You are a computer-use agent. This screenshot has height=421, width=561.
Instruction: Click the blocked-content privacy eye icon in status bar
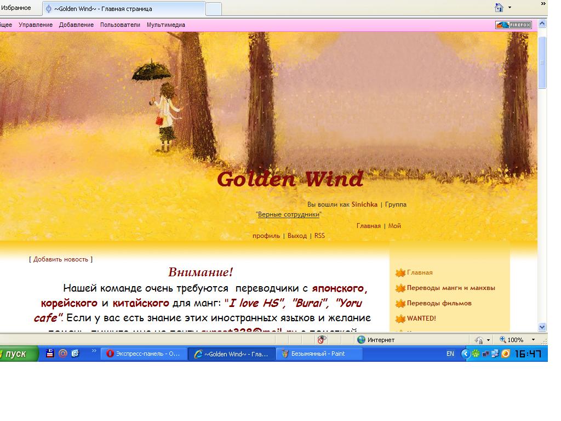322,340
